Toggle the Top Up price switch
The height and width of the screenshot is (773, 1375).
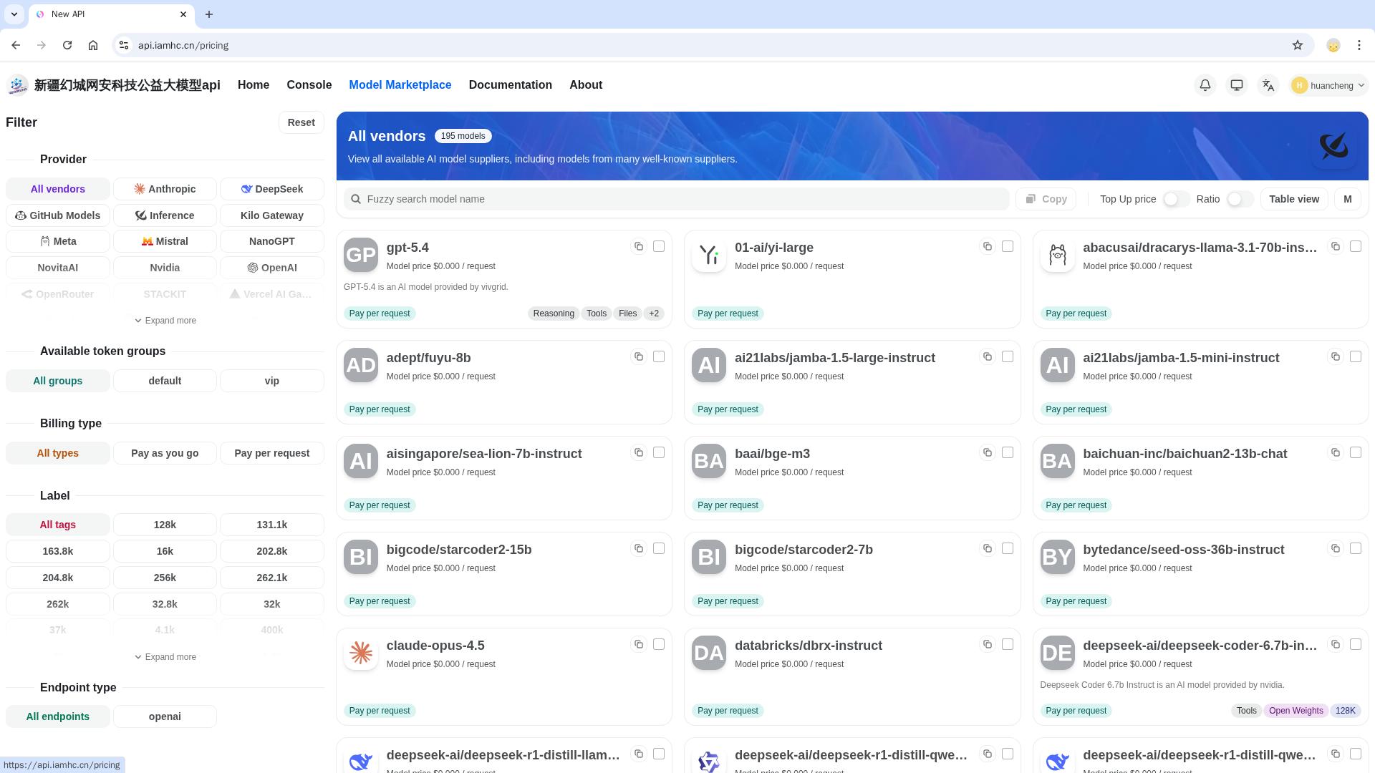tap(1175, 199)
